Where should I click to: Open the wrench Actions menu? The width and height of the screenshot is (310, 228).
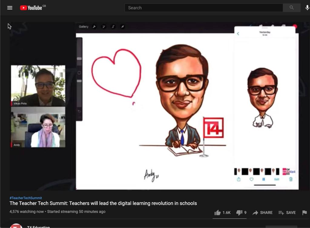coord(94,27)
